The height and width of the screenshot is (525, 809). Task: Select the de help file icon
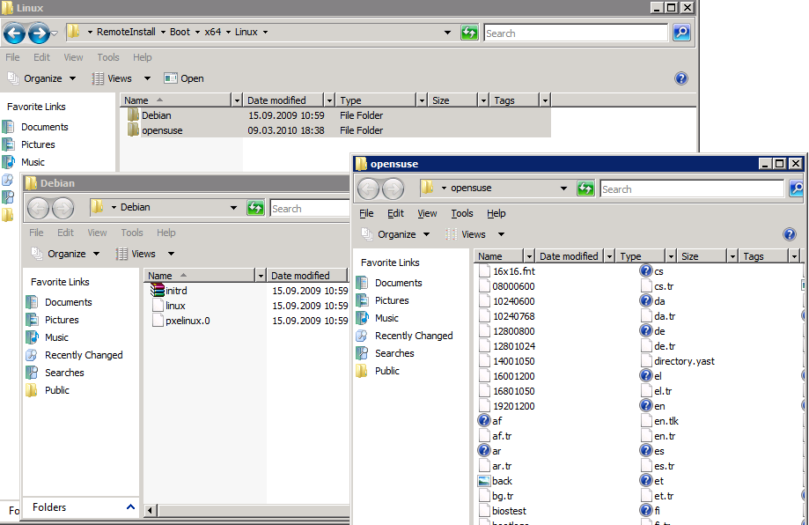(x=646, y=330)
